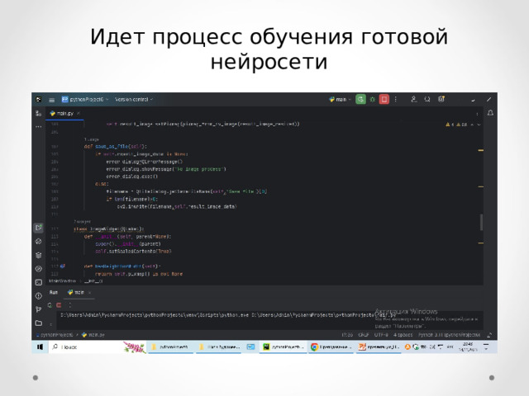Open the IDE settings gear icon
This screenshot has height=396, width=529.
pos(441,99)
